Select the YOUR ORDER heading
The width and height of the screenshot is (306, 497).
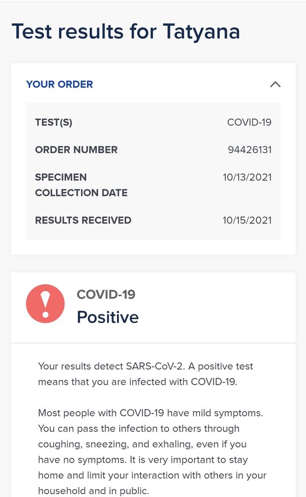pyautogui.click(x=59, y=84)
